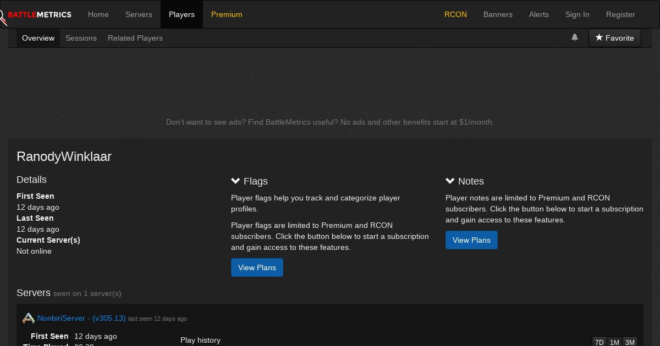Select the Overview tab
660x346 pixels.
point(38,38)
